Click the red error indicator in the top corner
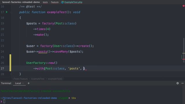The width and height of the screenshot is (185, 104). (184, 6)
